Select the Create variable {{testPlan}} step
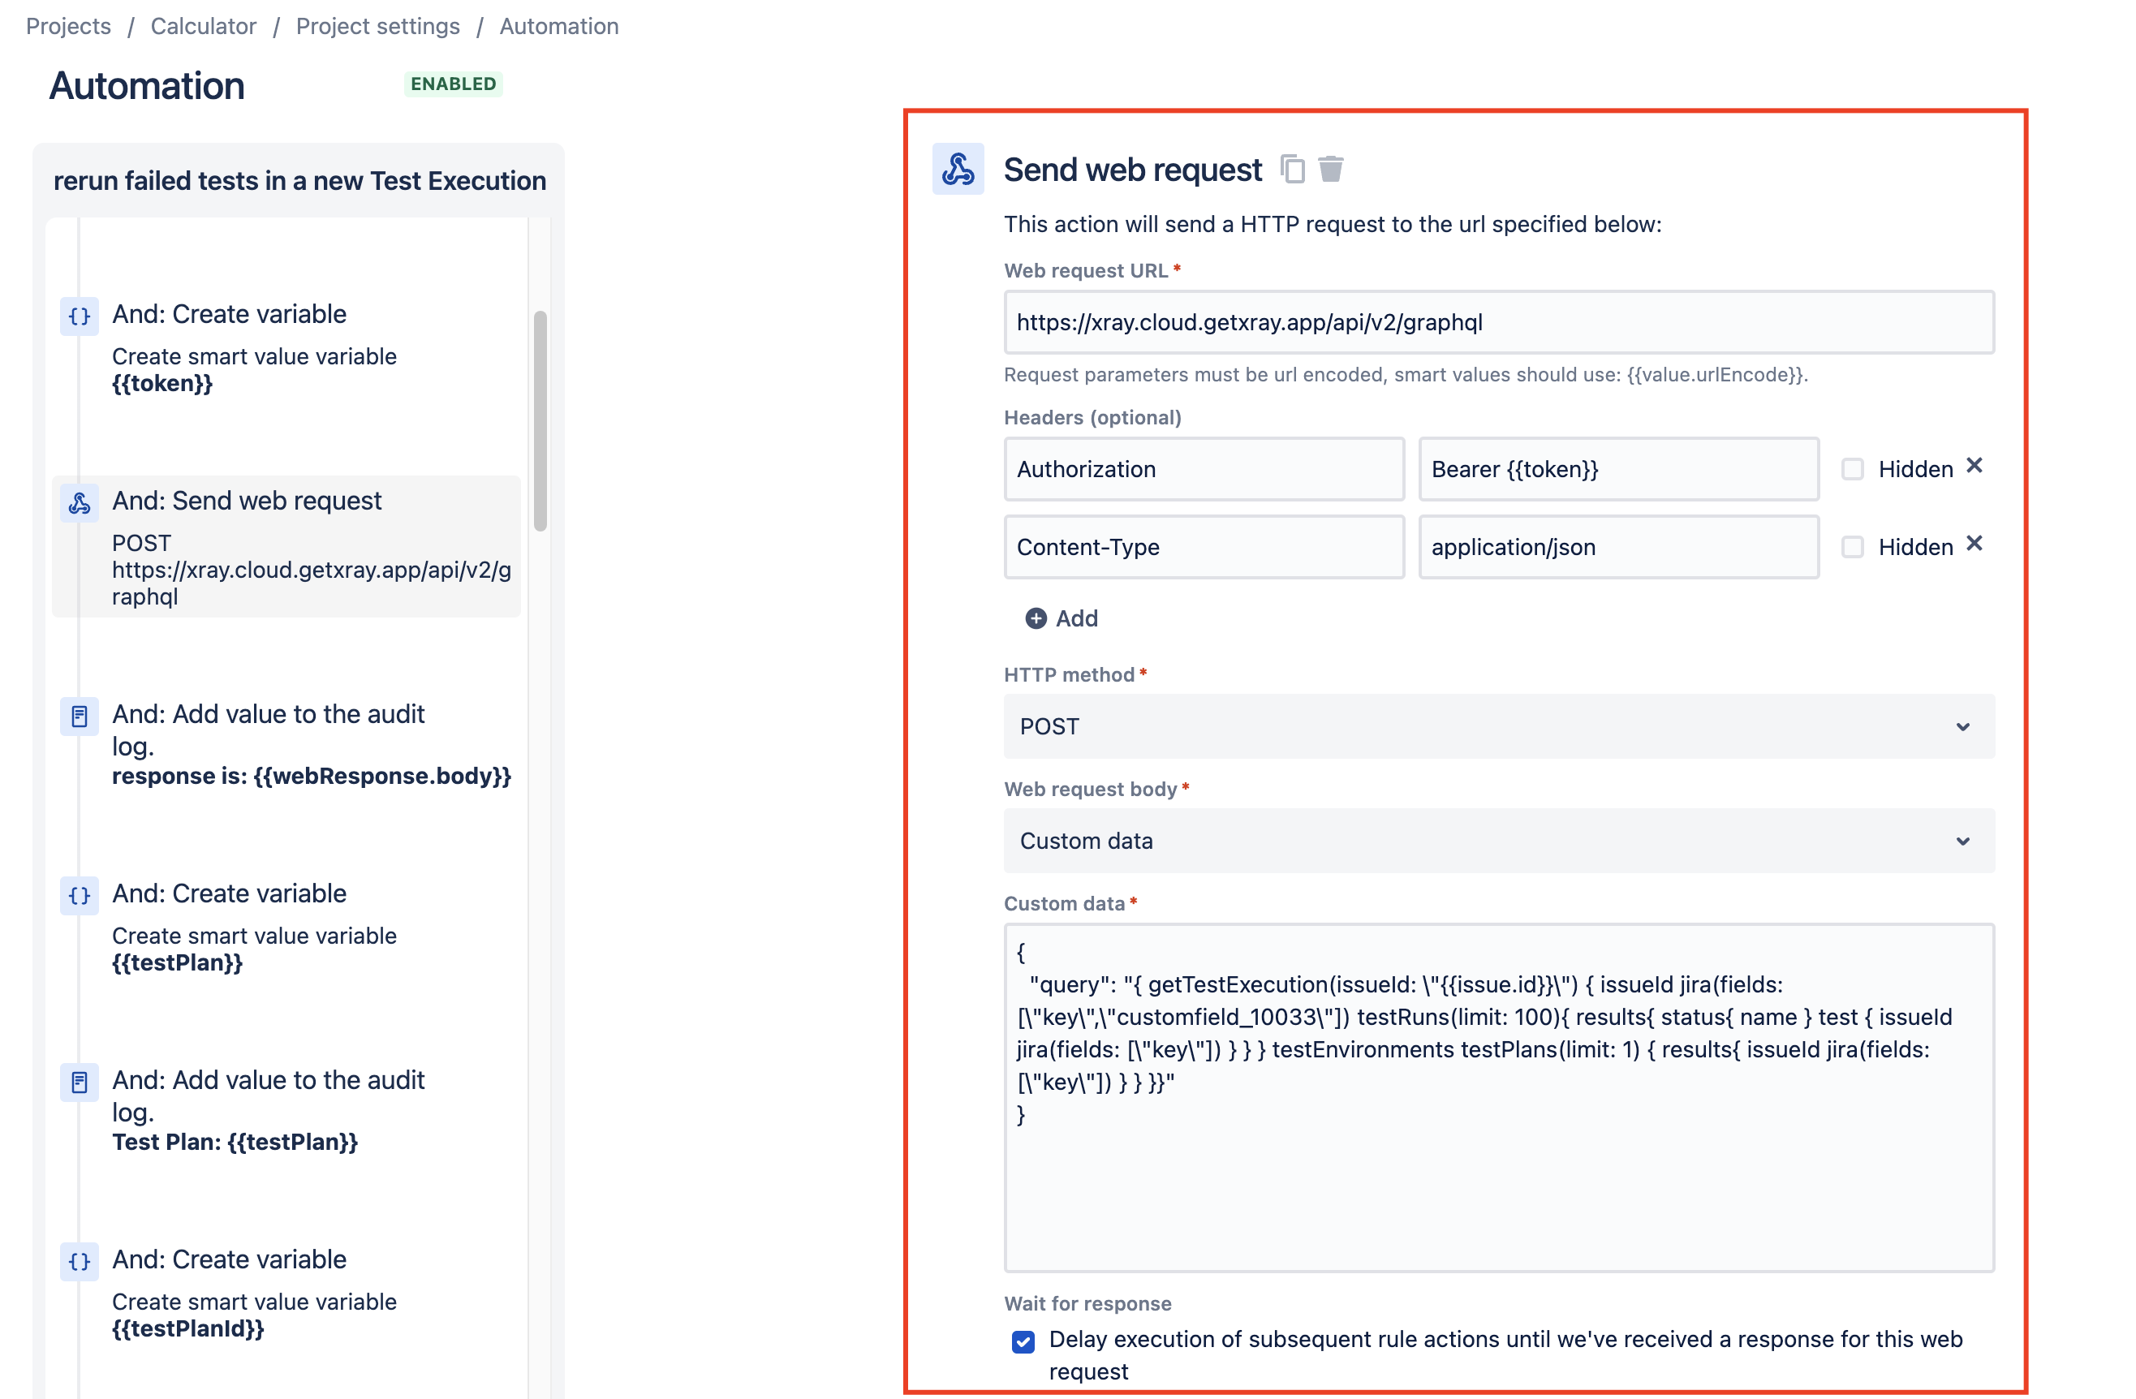Screen dimensions: 2136x1399 (x=286, y=926)
